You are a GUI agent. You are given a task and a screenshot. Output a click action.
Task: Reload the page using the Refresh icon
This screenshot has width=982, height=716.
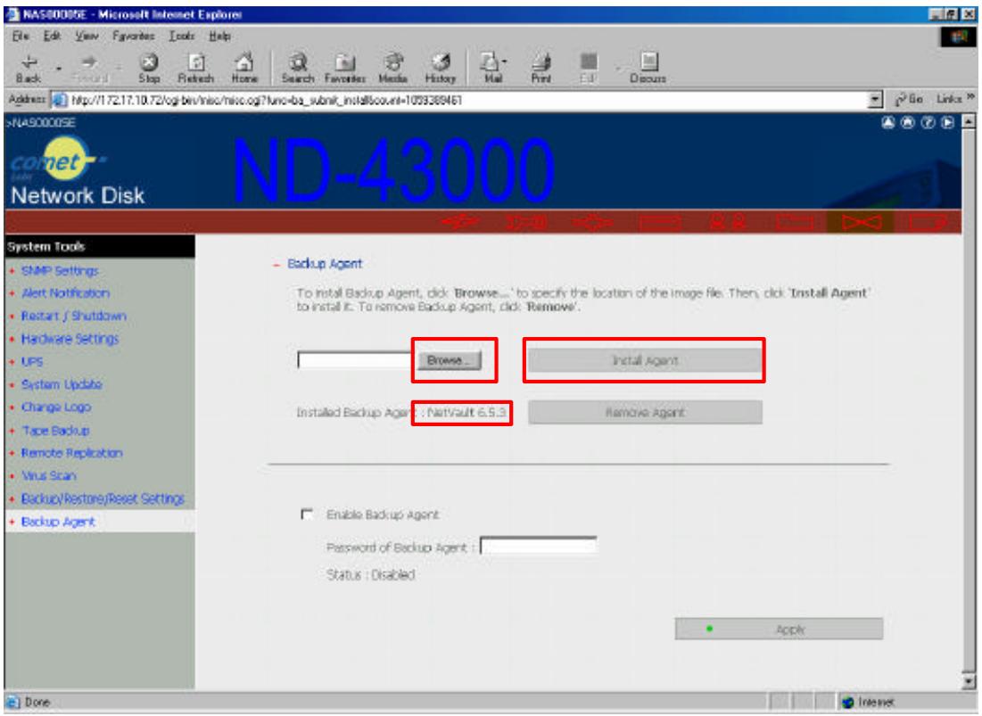[x=196, y=68]
